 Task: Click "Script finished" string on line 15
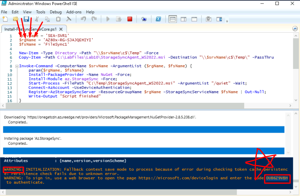80,96
